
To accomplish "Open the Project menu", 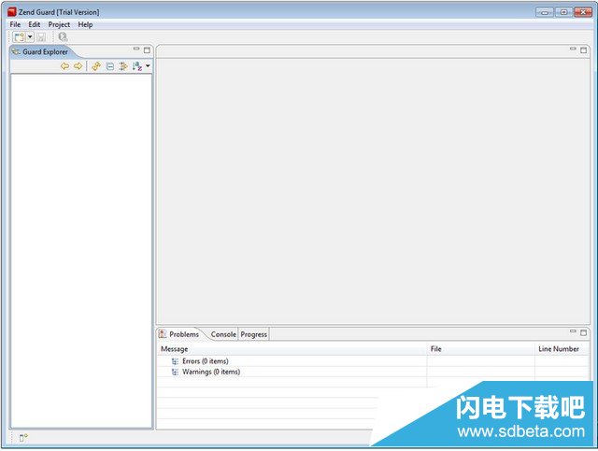I will tap(59, 24).
